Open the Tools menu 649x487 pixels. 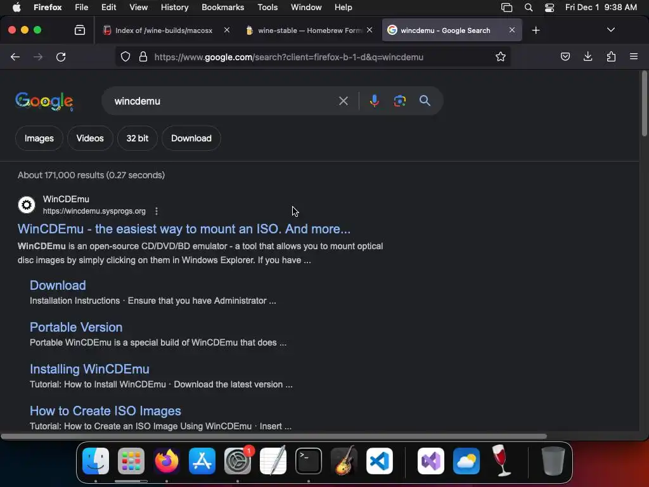[x=267, y=7]
